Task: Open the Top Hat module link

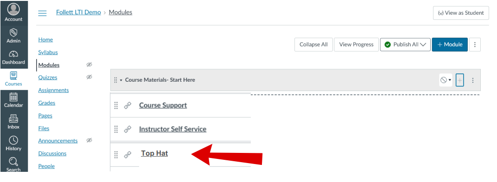Action: tap(154, 153)
